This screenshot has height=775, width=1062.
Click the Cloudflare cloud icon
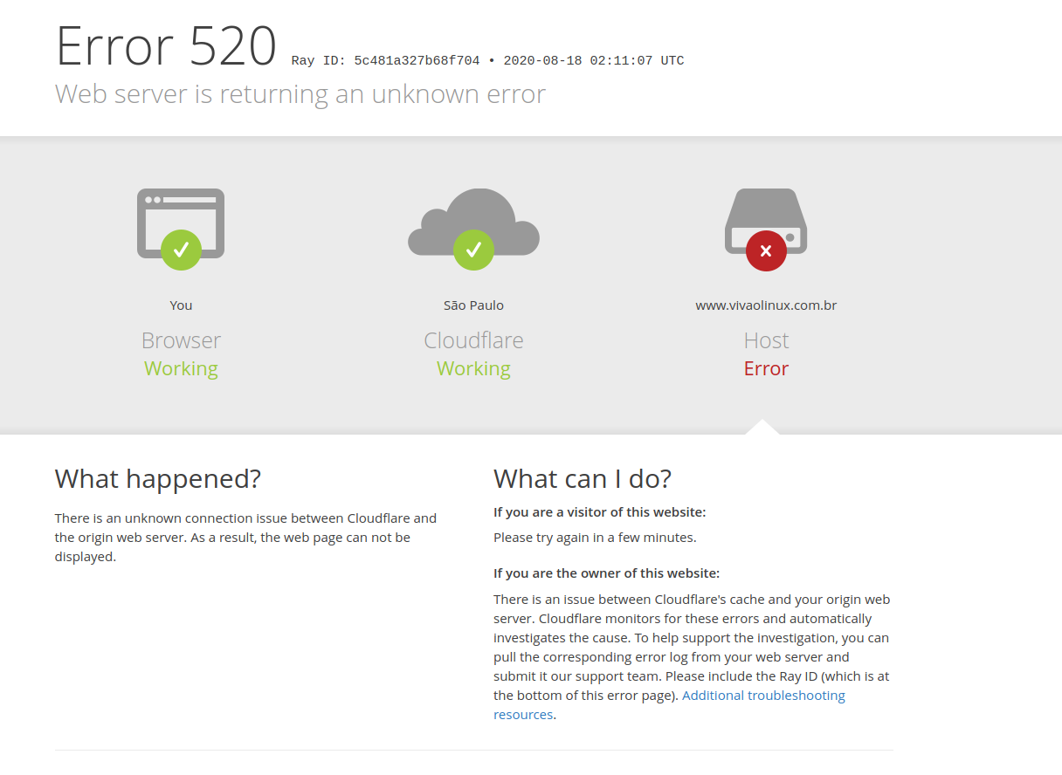point(473,222)
